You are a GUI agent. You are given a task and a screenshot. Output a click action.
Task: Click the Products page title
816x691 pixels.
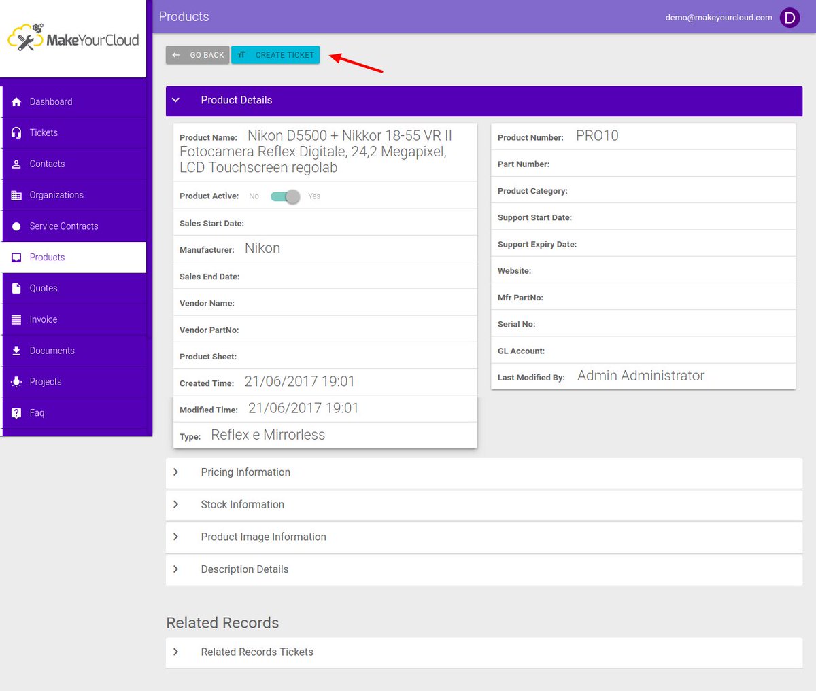click(184, 17)
